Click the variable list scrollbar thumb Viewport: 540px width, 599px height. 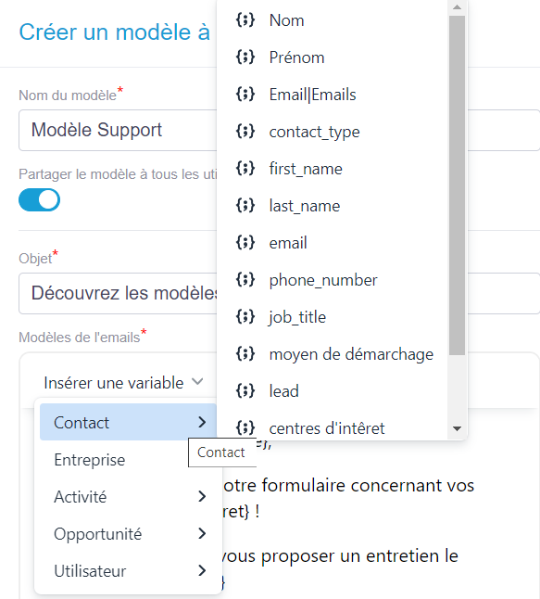tap(457, 185)
